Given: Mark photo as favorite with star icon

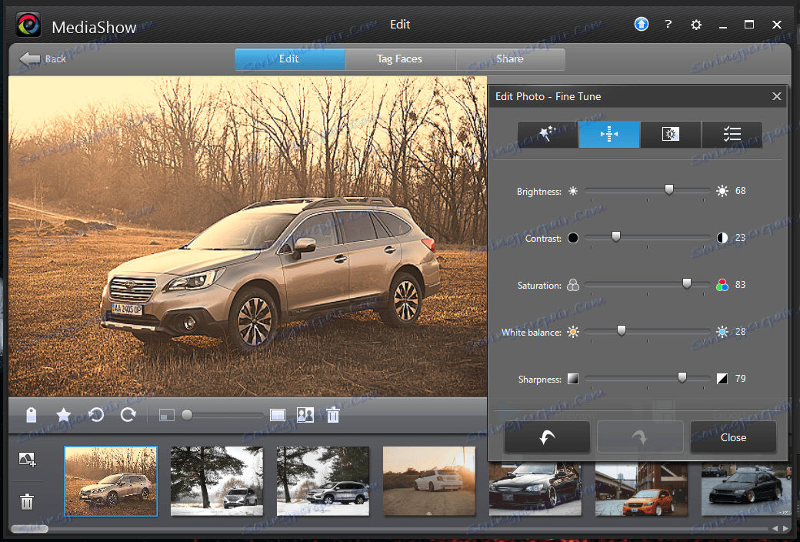Looking at the screenshot, I should [64, 416].
